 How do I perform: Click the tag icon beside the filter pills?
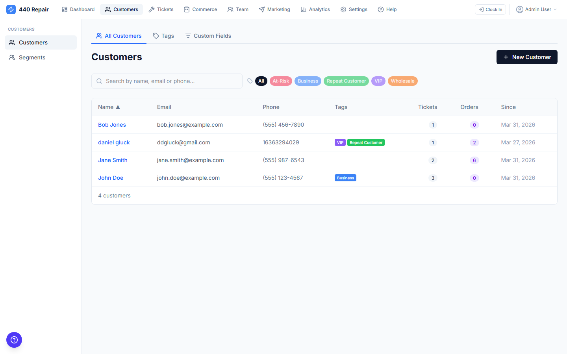(250, 81)
